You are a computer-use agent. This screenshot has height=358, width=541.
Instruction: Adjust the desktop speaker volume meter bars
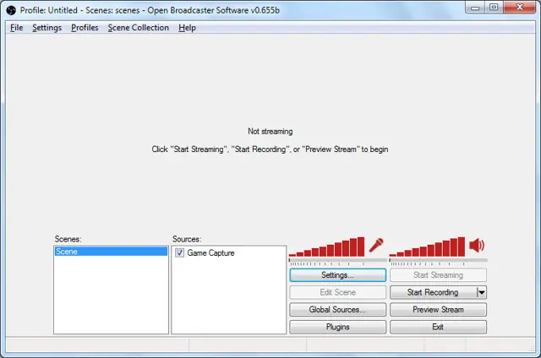(x=427, y=247)
